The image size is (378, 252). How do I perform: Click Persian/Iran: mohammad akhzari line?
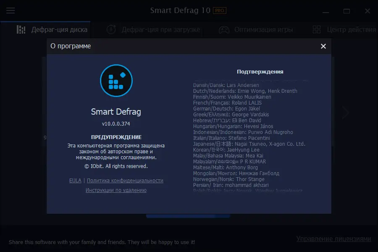pos(231,185)
